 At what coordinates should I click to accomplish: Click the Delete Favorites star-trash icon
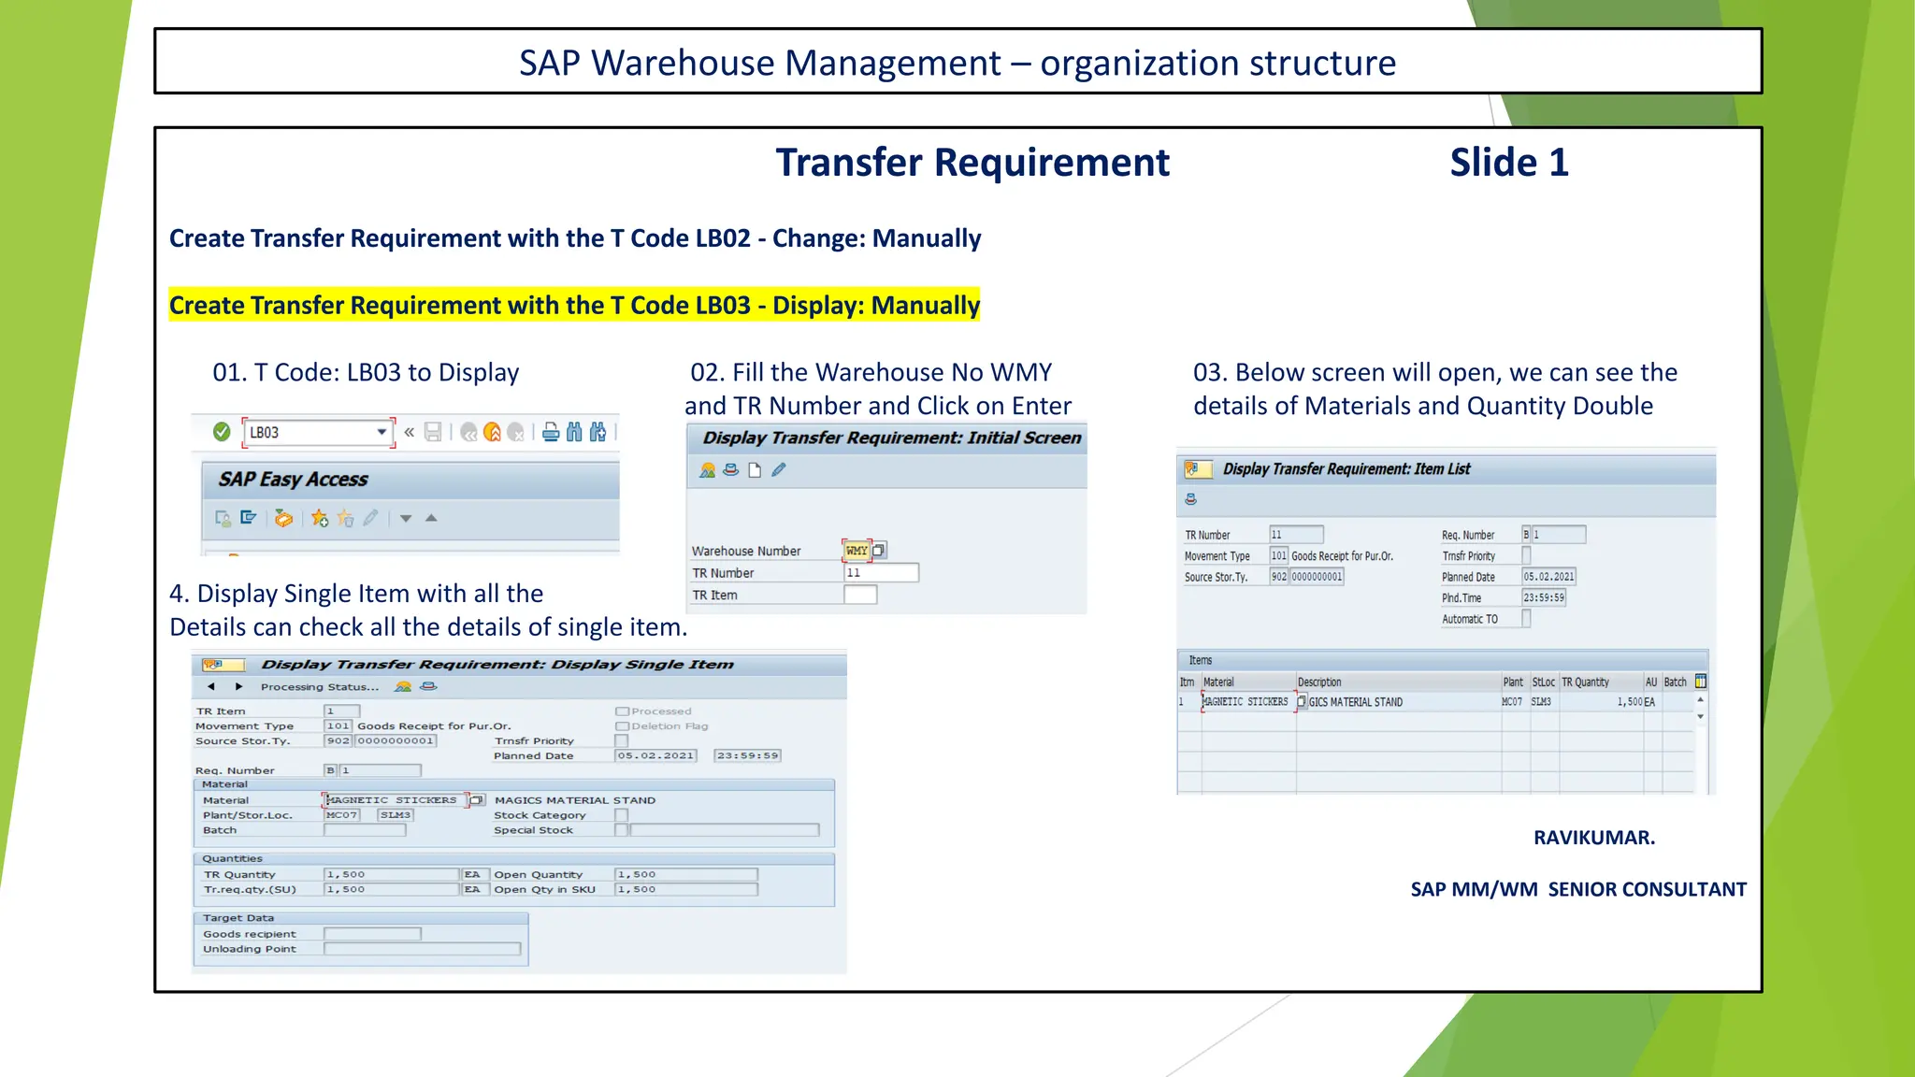[x=345, y=518]
